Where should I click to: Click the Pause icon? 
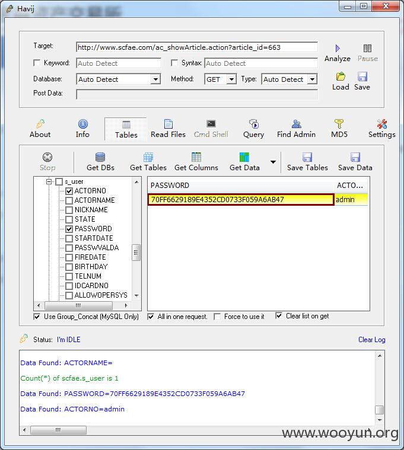(367, 48)
